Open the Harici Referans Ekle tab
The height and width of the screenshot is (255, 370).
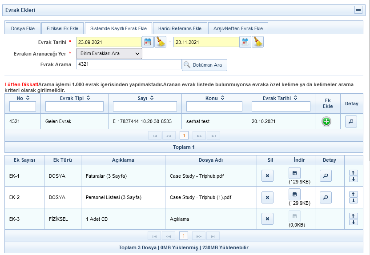[x=180, y=28]
